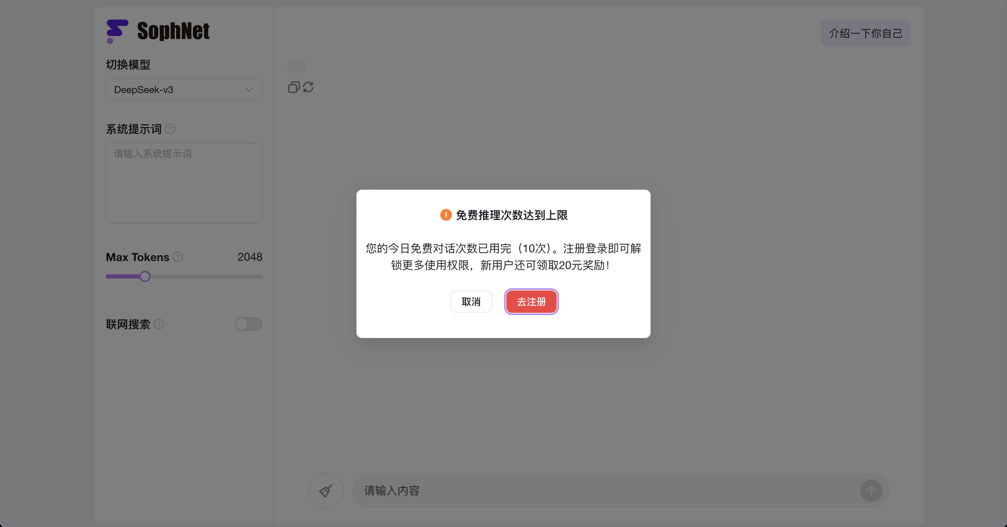
Task: Click the SophNet logo icon
Action: [117, 31]
